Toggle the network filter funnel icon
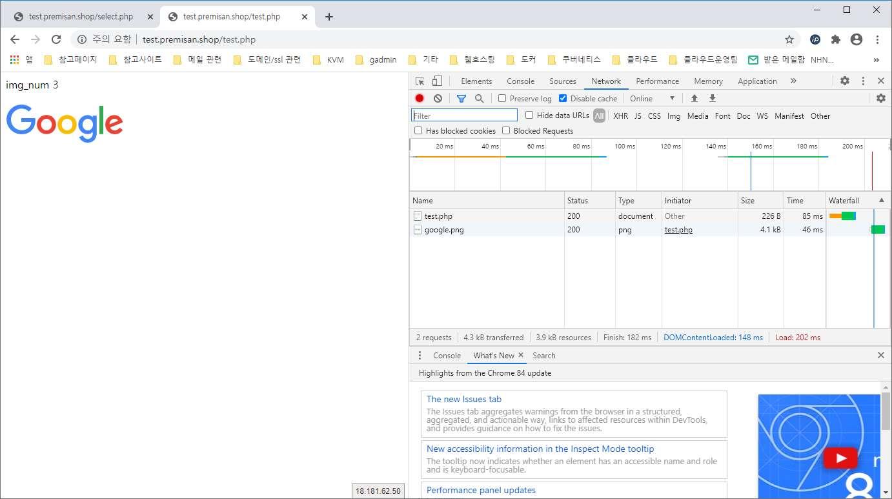Screen dimensions: 892x499 pyautogui.click(x=461, y=98)
